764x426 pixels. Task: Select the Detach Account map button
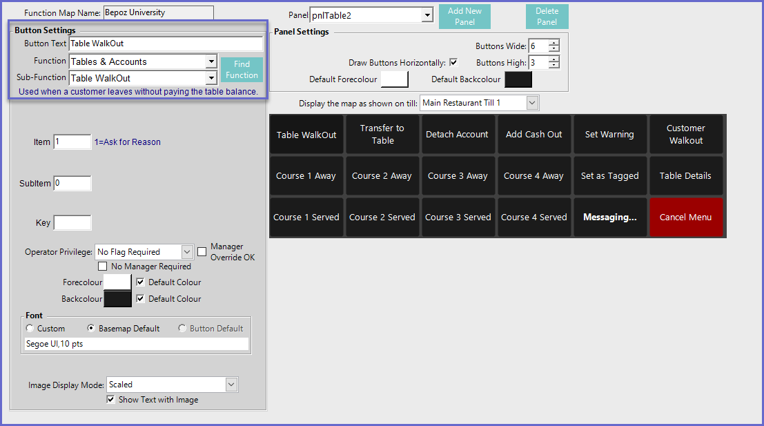click(458, 135)
